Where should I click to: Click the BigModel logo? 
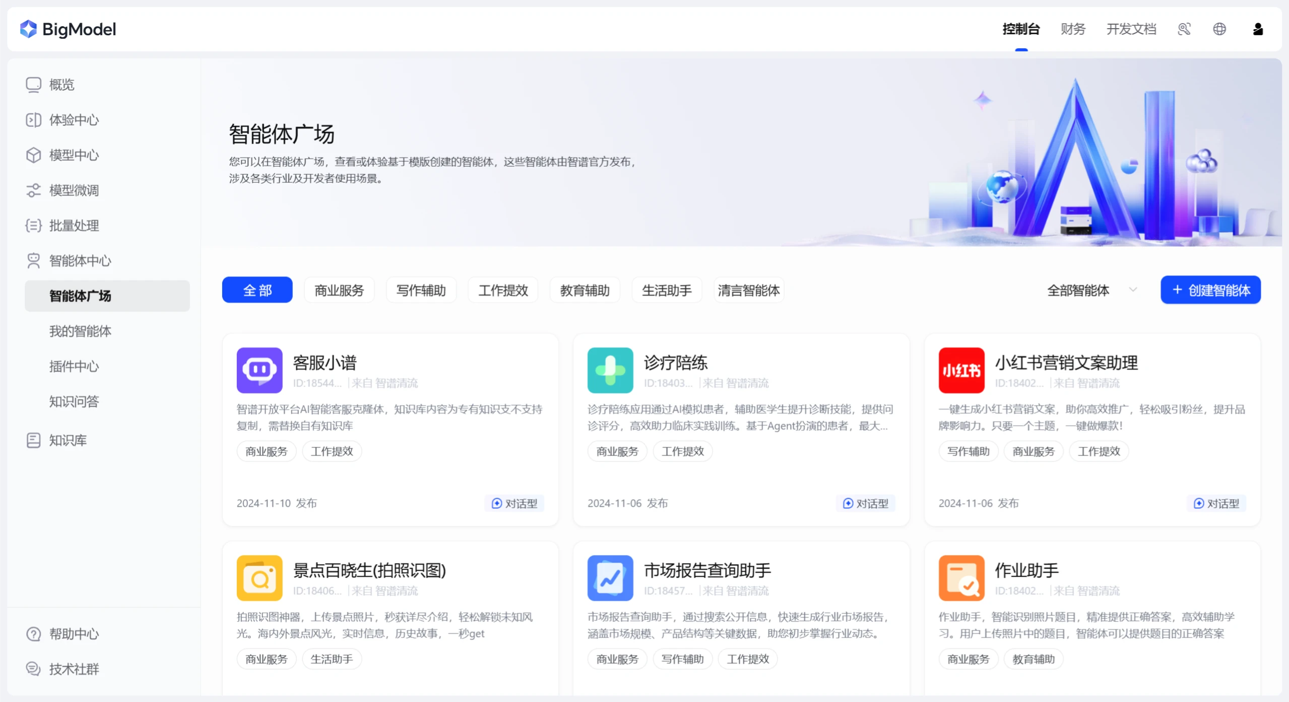pyautogui.click(x=68, y=29)
